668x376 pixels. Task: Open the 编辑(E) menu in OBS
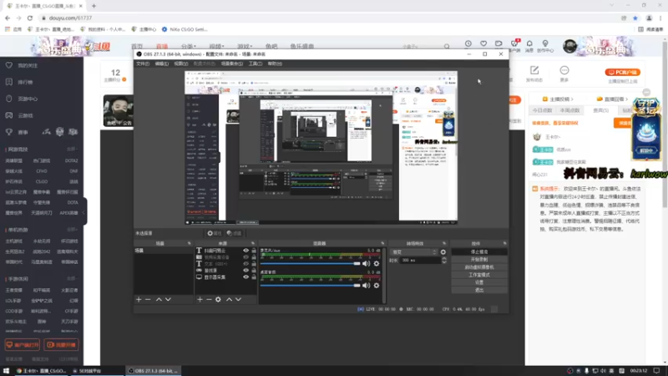[x=161, y=64]
